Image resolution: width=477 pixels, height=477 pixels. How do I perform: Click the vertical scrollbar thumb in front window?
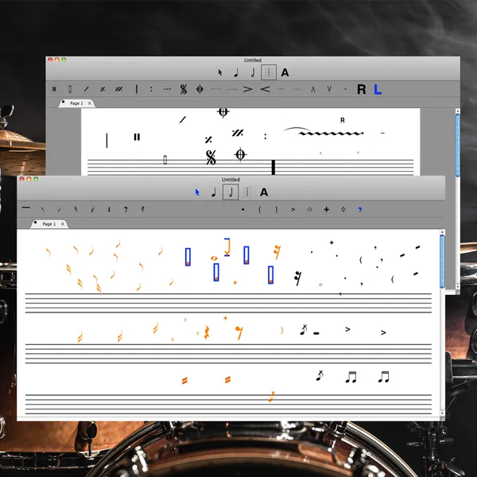(x=442, y=262)
